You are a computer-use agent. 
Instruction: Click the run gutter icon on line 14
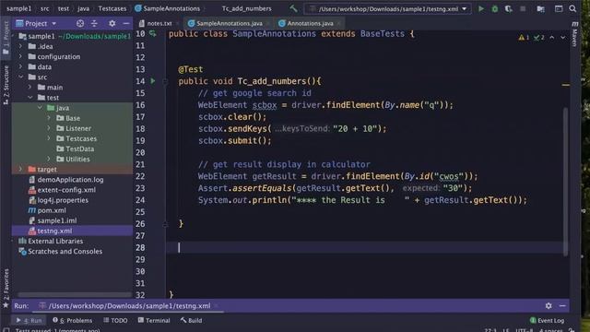point(153,81)
